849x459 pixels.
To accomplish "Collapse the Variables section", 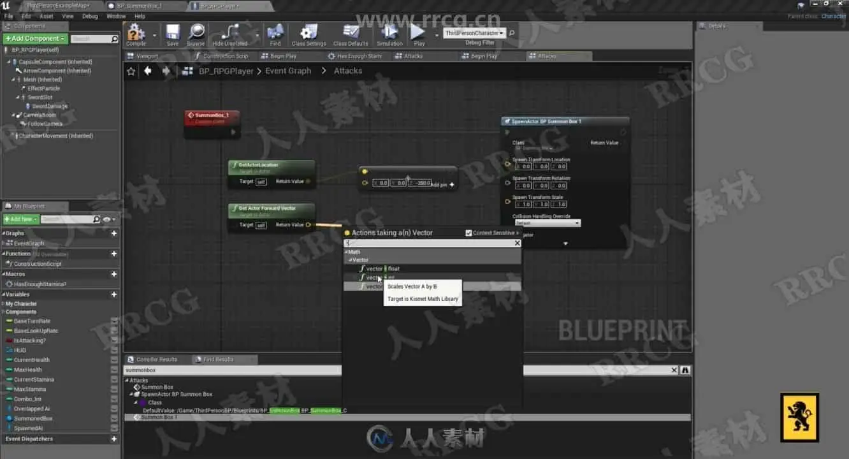I will click(3, 295).
